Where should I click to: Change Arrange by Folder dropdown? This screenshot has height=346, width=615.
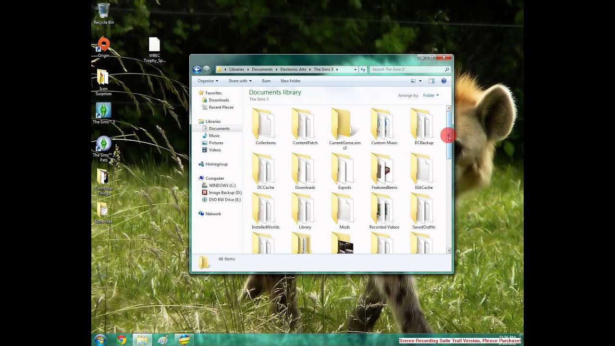coord(430,95)
